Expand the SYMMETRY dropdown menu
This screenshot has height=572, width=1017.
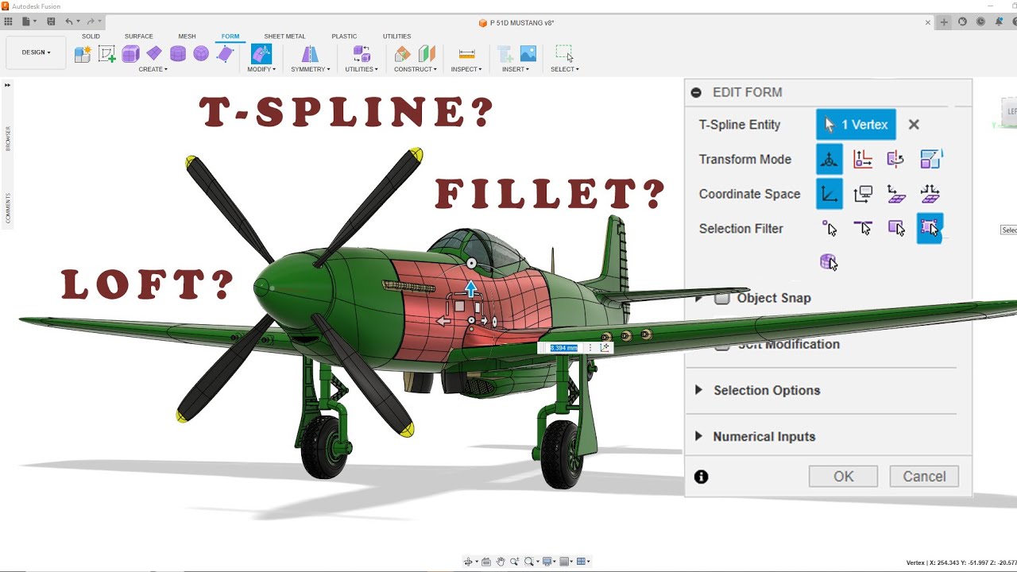(310, 69)
